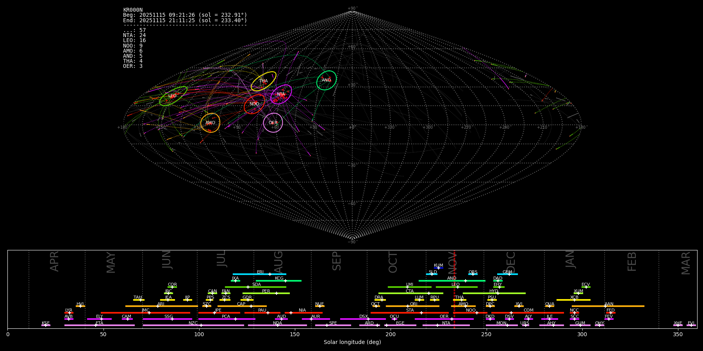The width and height of the screenshot is (703, 351).
Task: Click the 'Solar longitude (deg)' axis label
Action: (352, 342)
